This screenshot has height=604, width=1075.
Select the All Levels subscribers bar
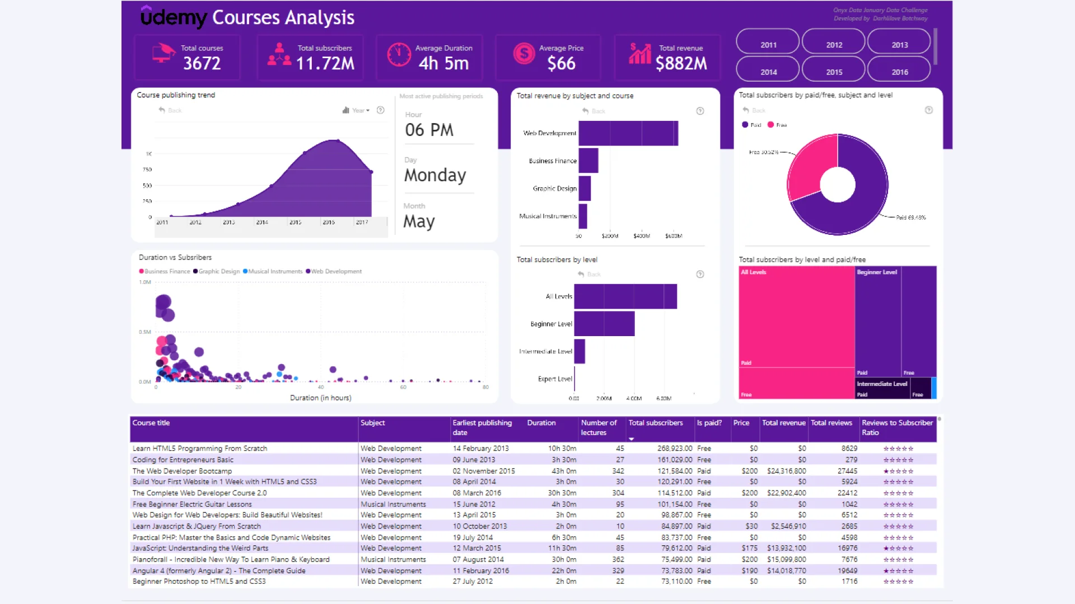coord(625,296)
